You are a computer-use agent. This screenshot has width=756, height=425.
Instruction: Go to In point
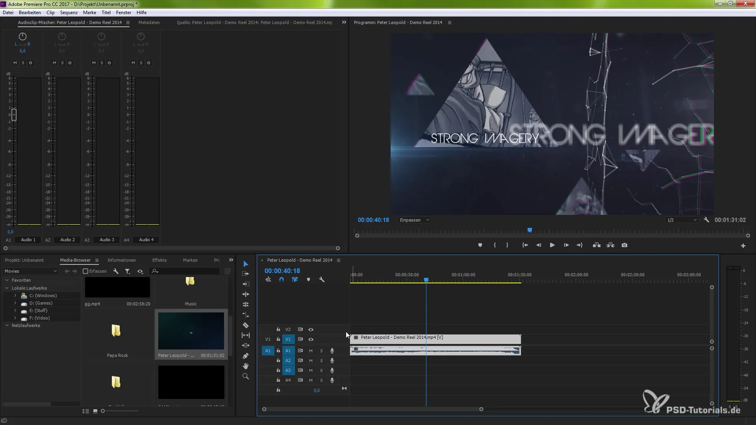click(x=525, y=245)
